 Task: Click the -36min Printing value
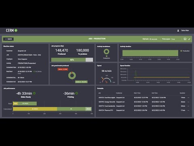(x=69, y=93)
